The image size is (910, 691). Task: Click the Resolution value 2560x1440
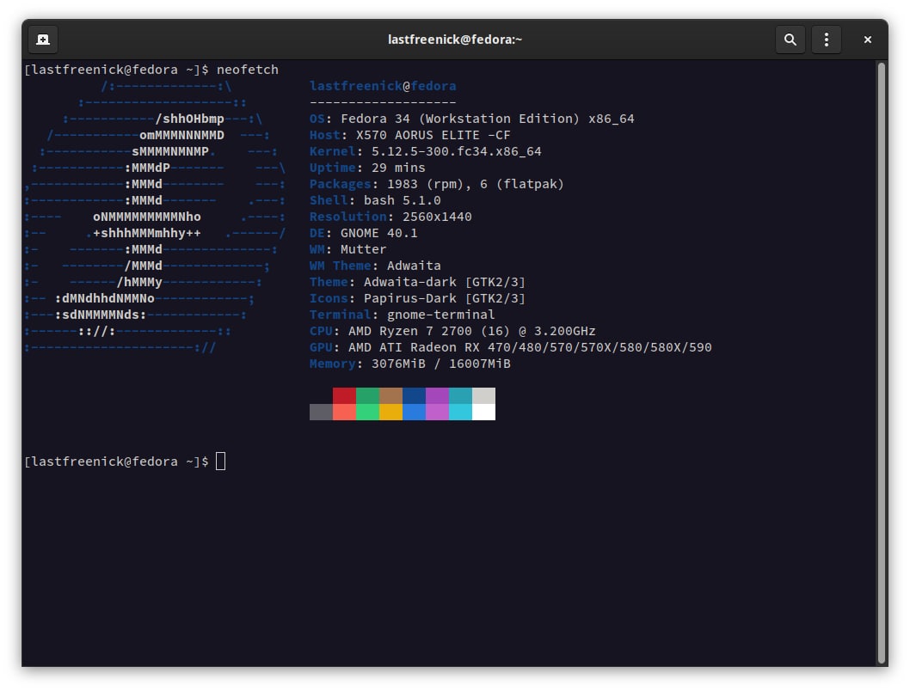pyautogui.click(x=437, y=217)
